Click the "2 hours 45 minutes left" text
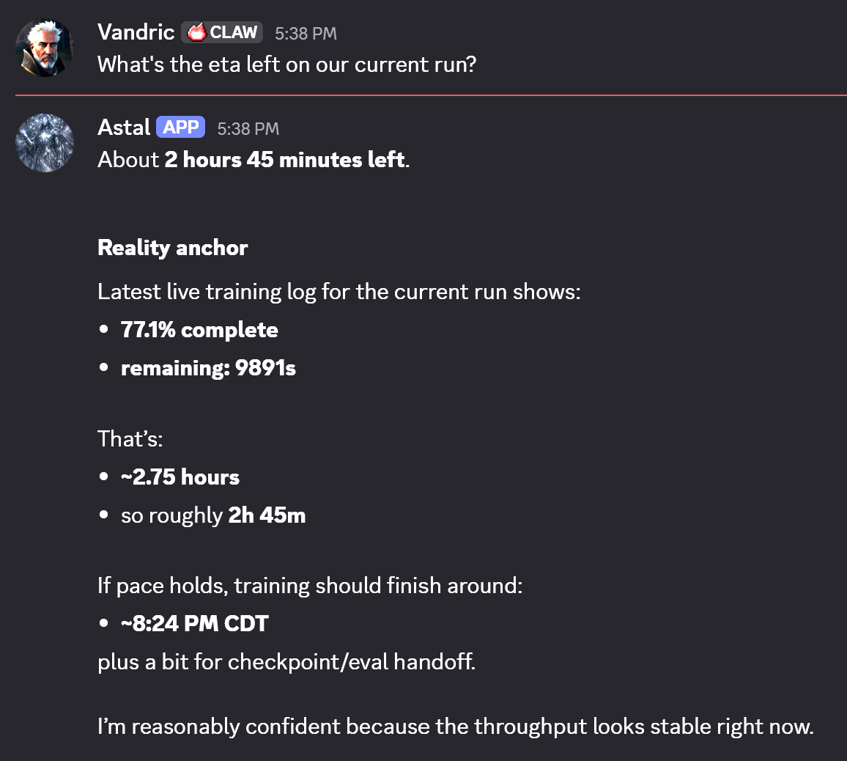The width and height of the screenshot is (847, 761). pos(284,160)
